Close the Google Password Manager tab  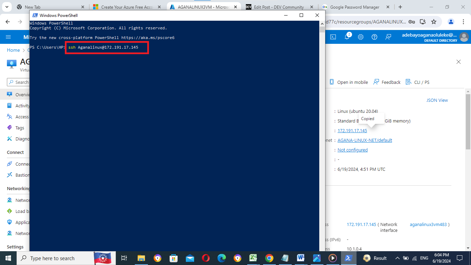pos(388,7)
